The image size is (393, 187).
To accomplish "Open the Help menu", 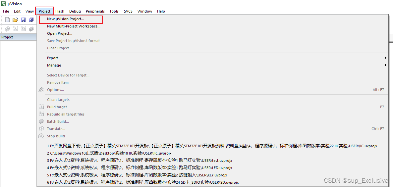I will coord(161,11).
